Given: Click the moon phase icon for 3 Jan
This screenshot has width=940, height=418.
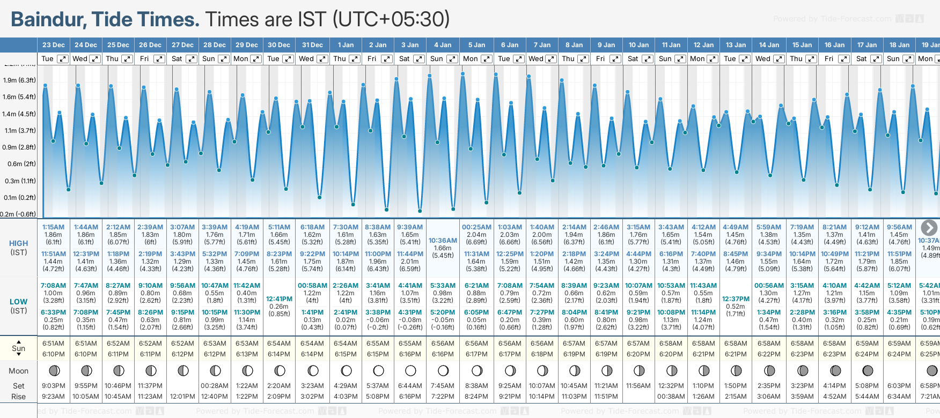Looking at the screenshot, I should coord(410,370).
